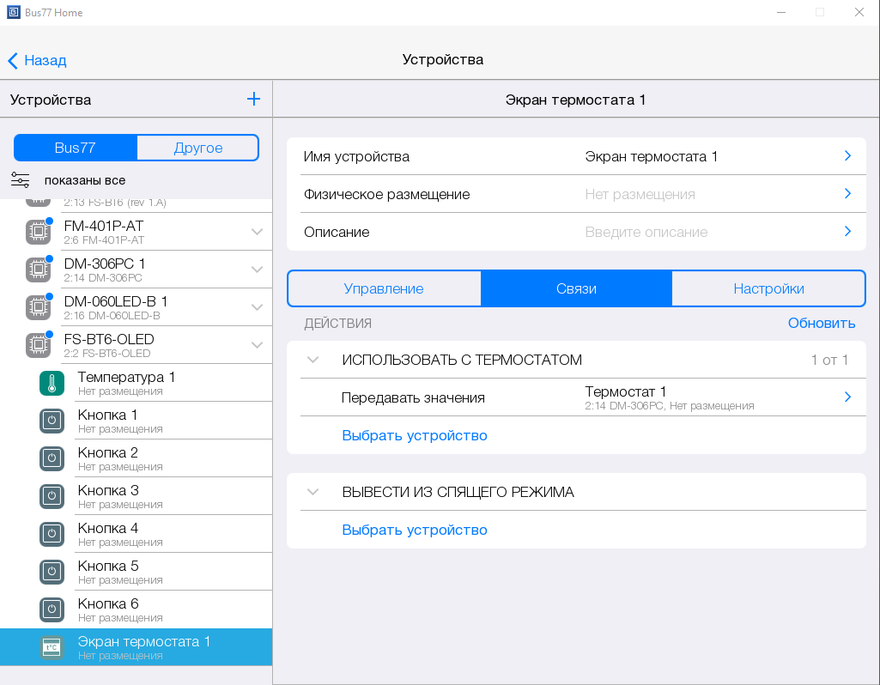
Task: Click the Обновить link
Action: point(821,323)
